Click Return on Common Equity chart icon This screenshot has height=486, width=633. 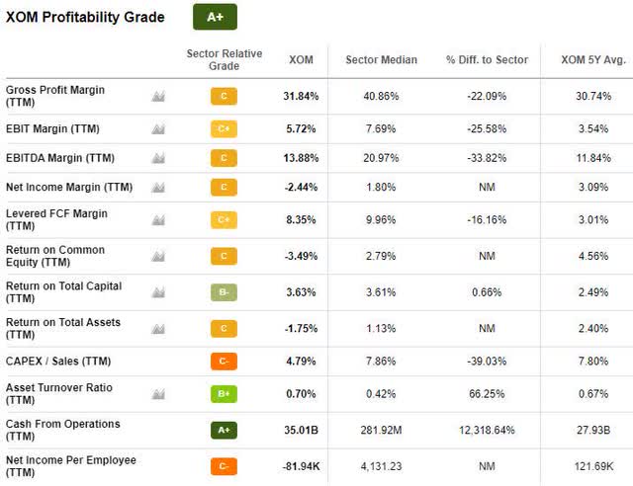(158, 256)
